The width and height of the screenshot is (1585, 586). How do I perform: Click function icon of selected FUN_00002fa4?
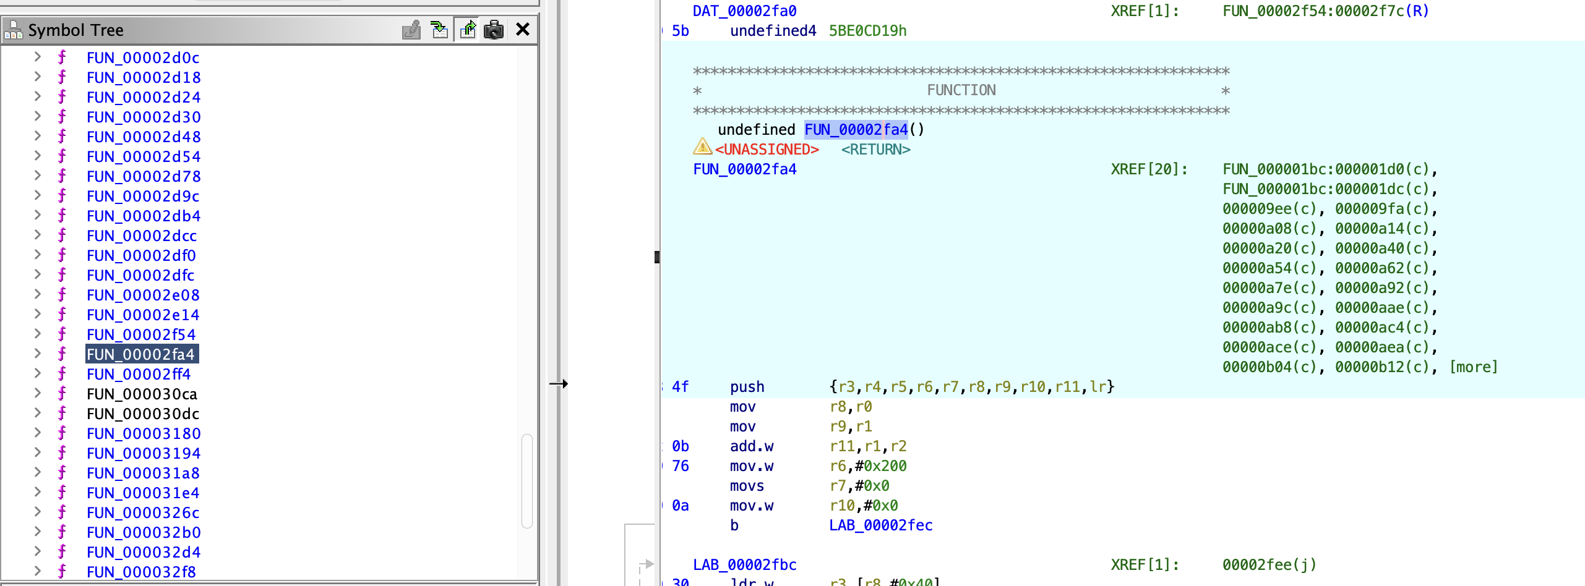pyautogui.click(x=62, y=354)
